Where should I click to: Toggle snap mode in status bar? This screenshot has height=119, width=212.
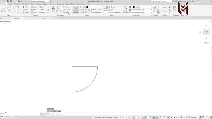123,117
